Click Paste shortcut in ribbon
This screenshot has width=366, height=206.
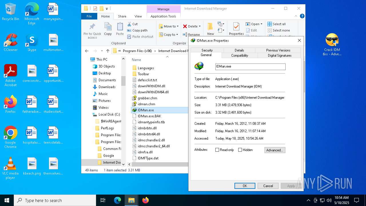pyautogui.click(x=140, y=37)
